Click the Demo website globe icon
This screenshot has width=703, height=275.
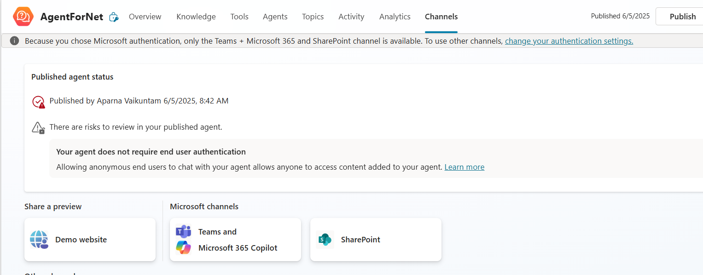39,240
